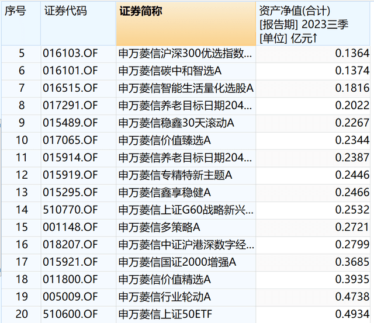Click the 证券代码 column header
This screenshot has height=323, width=374.
pyautogui.click(x=65, y=11)
